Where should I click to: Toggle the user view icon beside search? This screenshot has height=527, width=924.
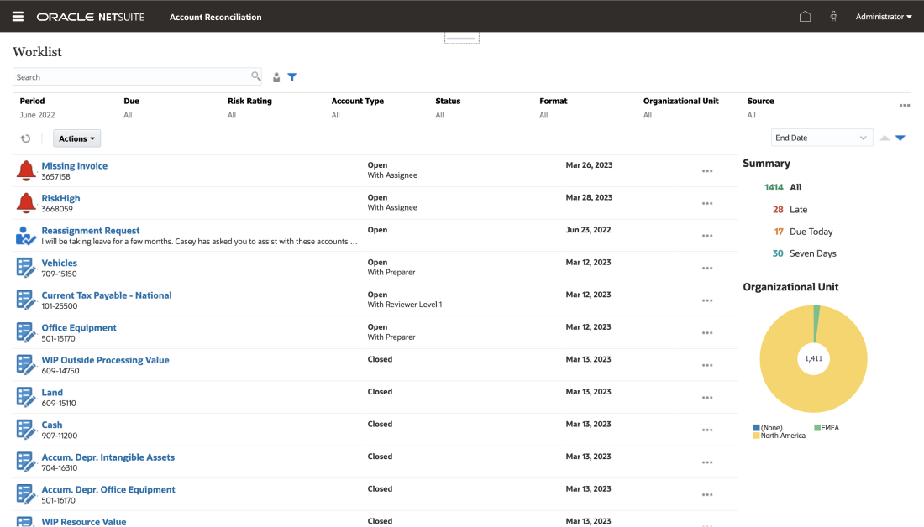point(276,77)
